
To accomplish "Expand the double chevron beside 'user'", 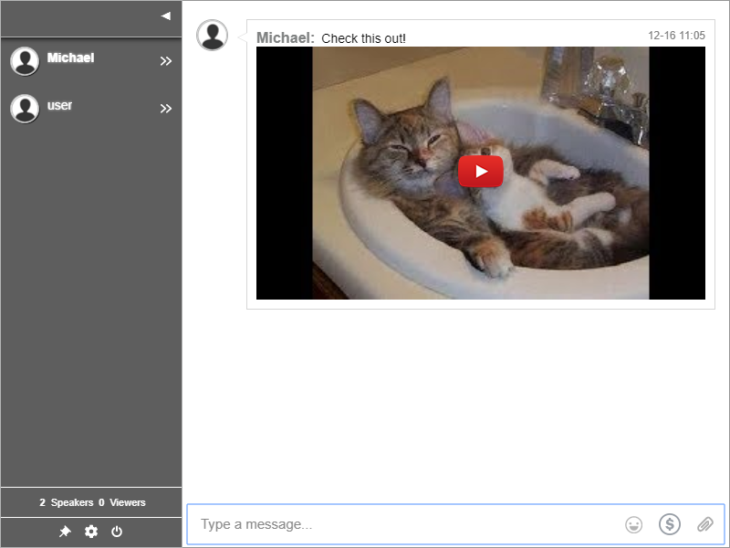I will (165, 109).
